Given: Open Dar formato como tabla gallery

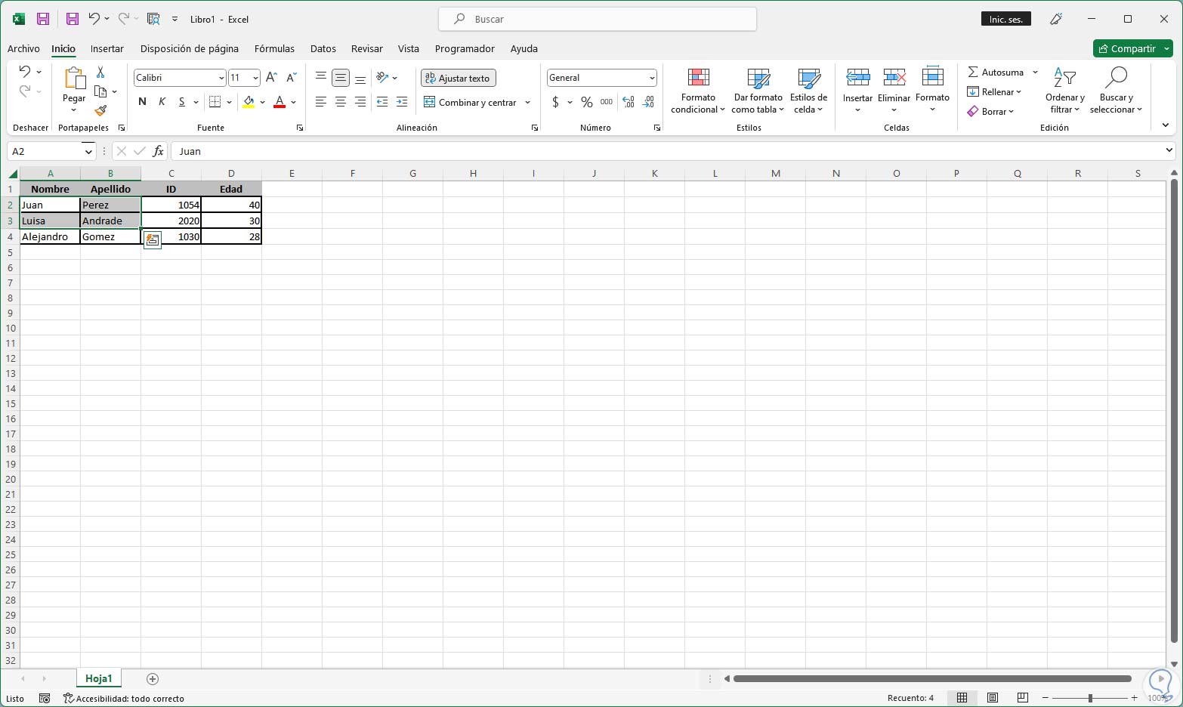Looking at the screenshot, I should pos(758,91).
